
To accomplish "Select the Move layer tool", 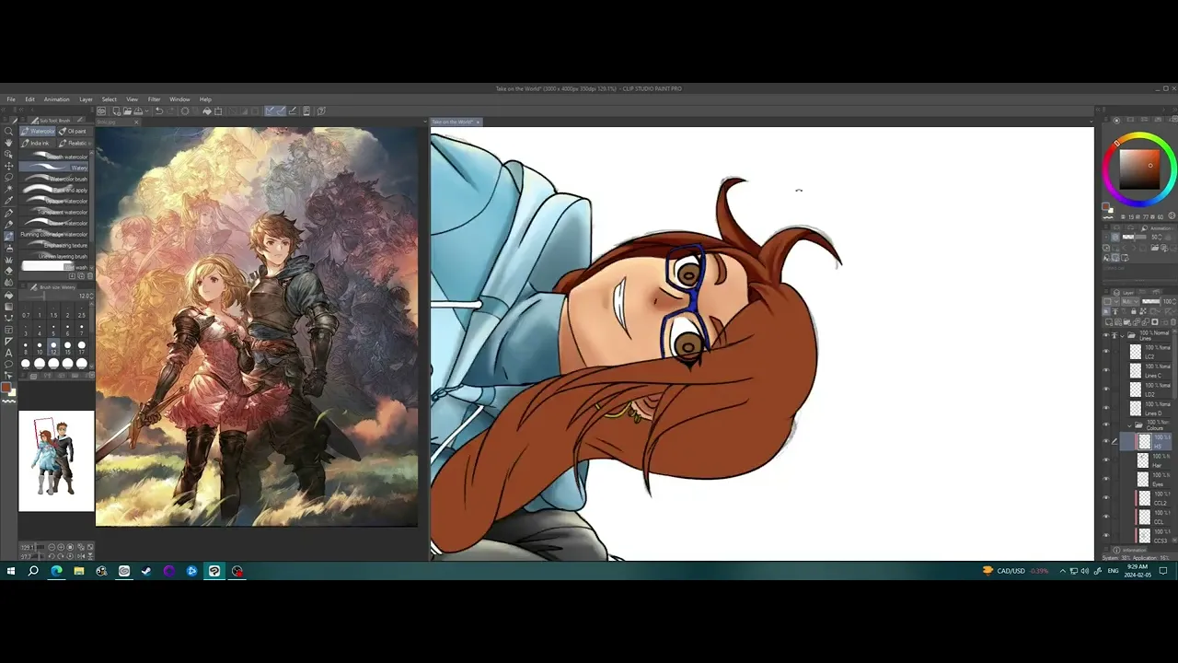I will [x=8, y=166].
